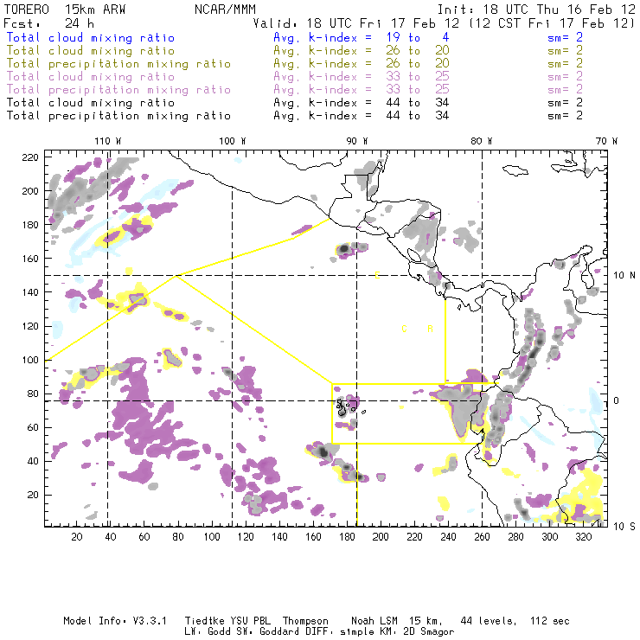640x640 pixels.
Task: Click blue 'Total cloud mixing ratio' legend line
Action: (x=91, y=38)
